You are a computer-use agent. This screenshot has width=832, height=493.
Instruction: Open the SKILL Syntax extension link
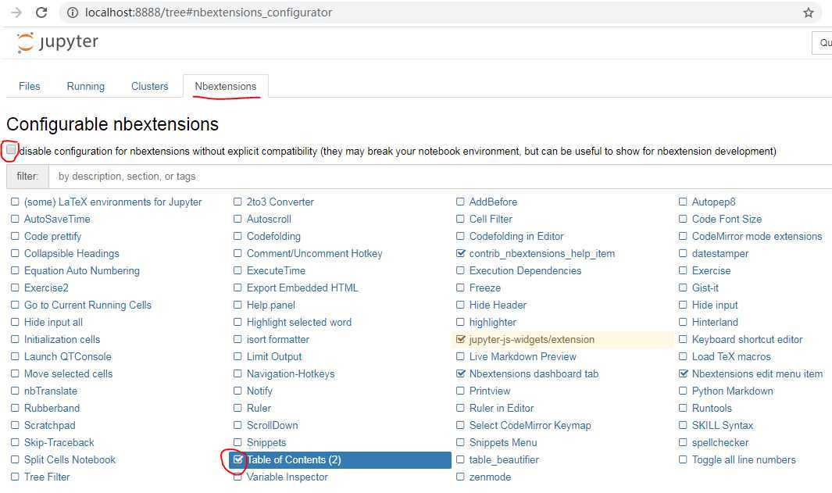[722, 425]
